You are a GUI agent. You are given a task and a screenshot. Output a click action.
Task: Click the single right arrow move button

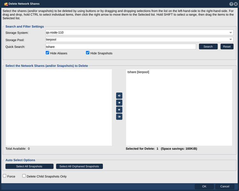click(119, 103)
